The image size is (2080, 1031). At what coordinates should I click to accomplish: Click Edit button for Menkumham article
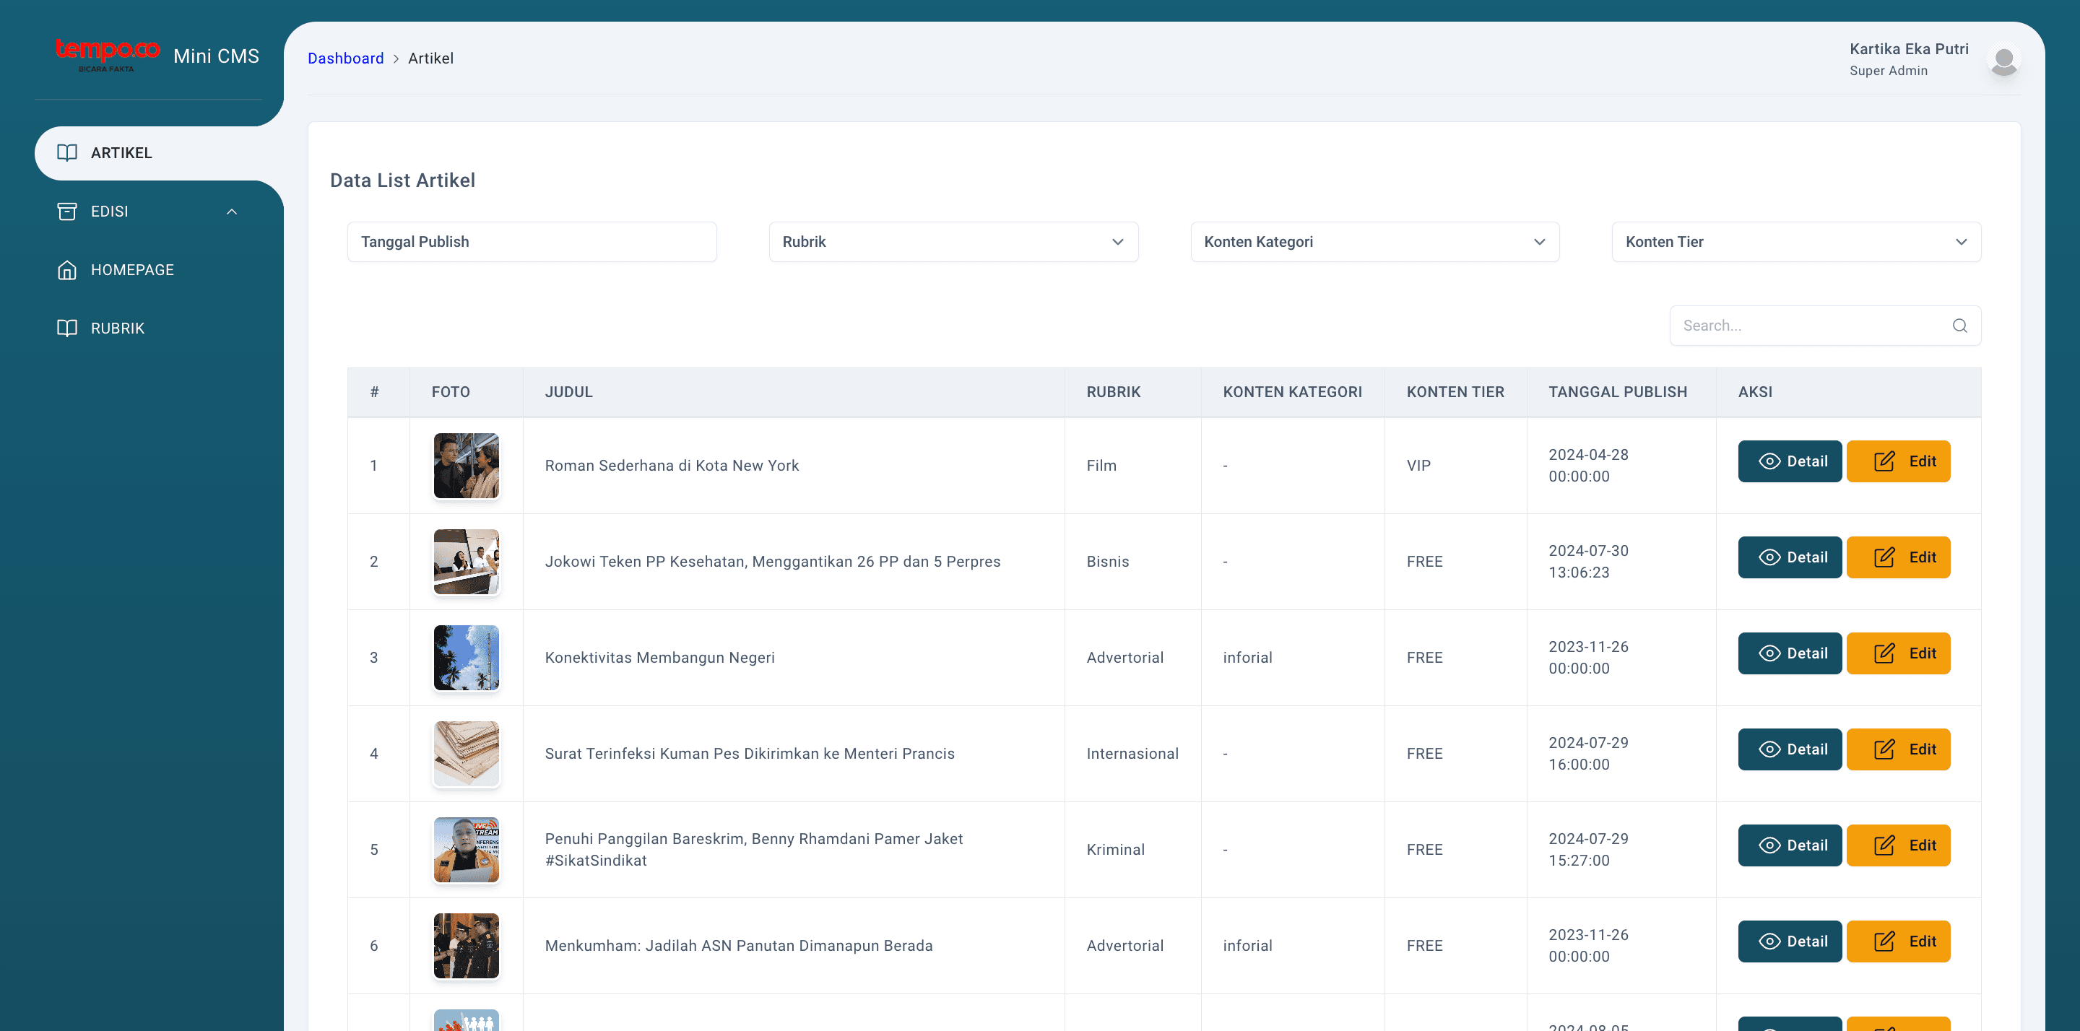tap(1897, 941)
